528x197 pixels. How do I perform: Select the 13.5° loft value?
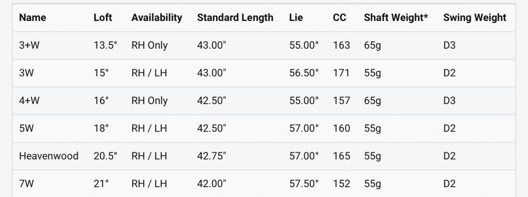tap(106, 45)
